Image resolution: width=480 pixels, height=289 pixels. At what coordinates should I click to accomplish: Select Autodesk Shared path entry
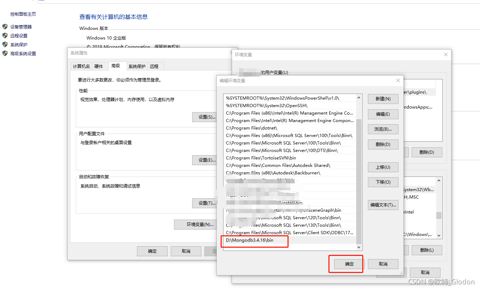[x=290, y=165]
